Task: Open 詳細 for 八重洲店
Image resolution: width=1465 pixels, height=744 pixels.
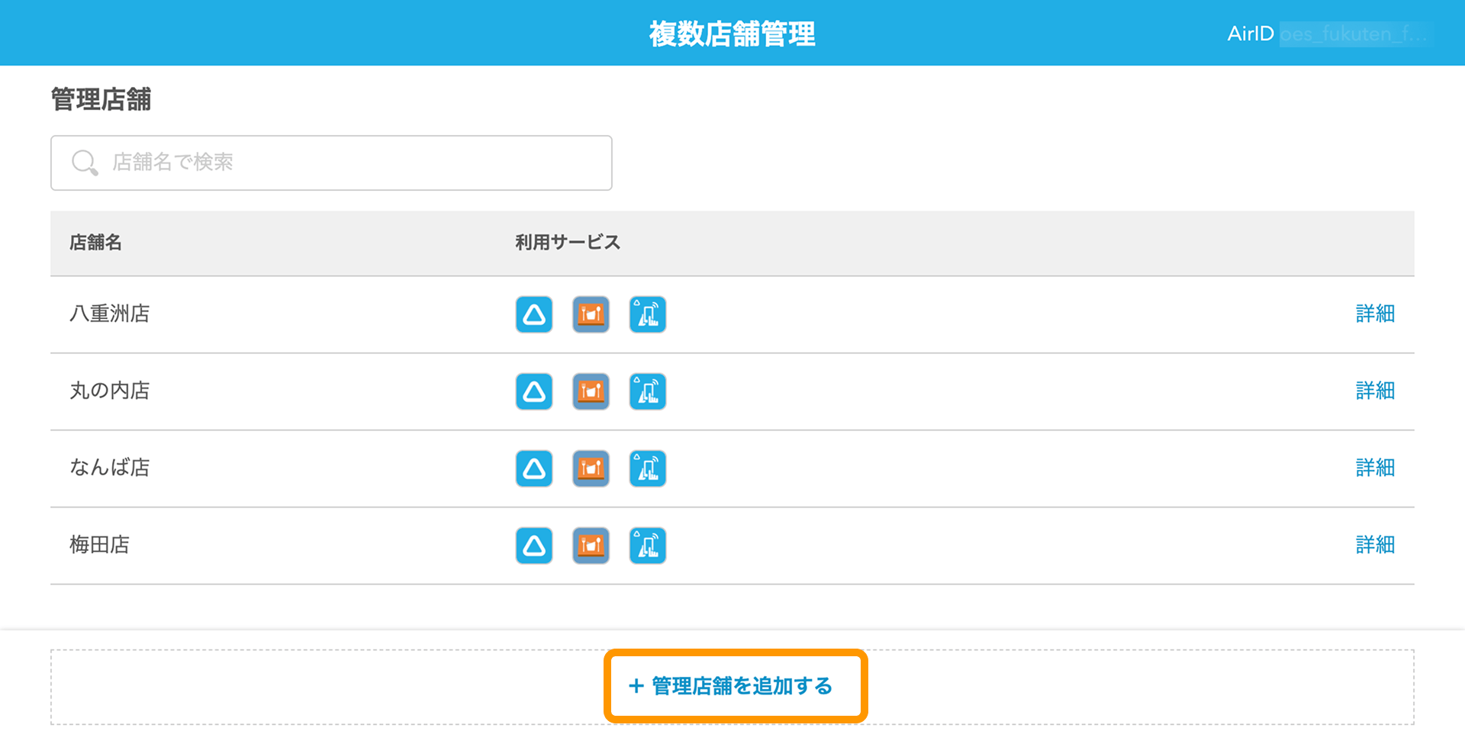Action: click(1375, 314)
